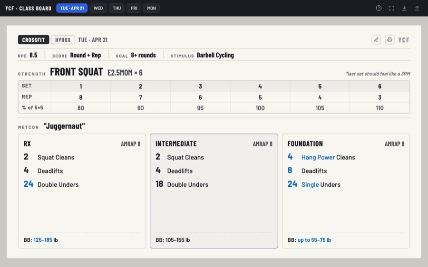The image size is (428, 267).
Task: Select the TUE · APR 21 tab
Action: 72,8
